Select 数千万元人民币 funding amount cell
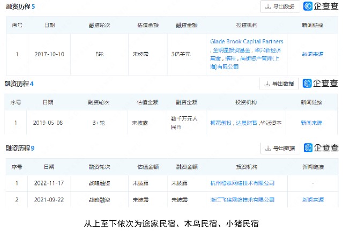This screenshot has height=231, width=343. click(x=184, y=123)
